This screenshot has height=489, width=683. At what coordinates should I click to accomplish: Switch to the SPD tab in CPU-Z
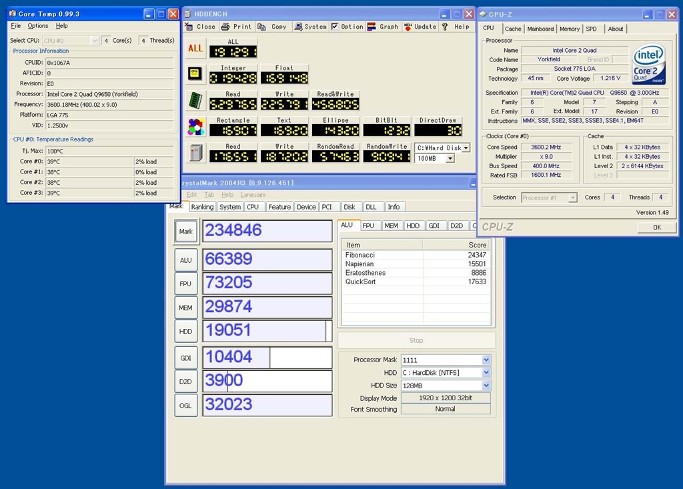coord(591,29)
